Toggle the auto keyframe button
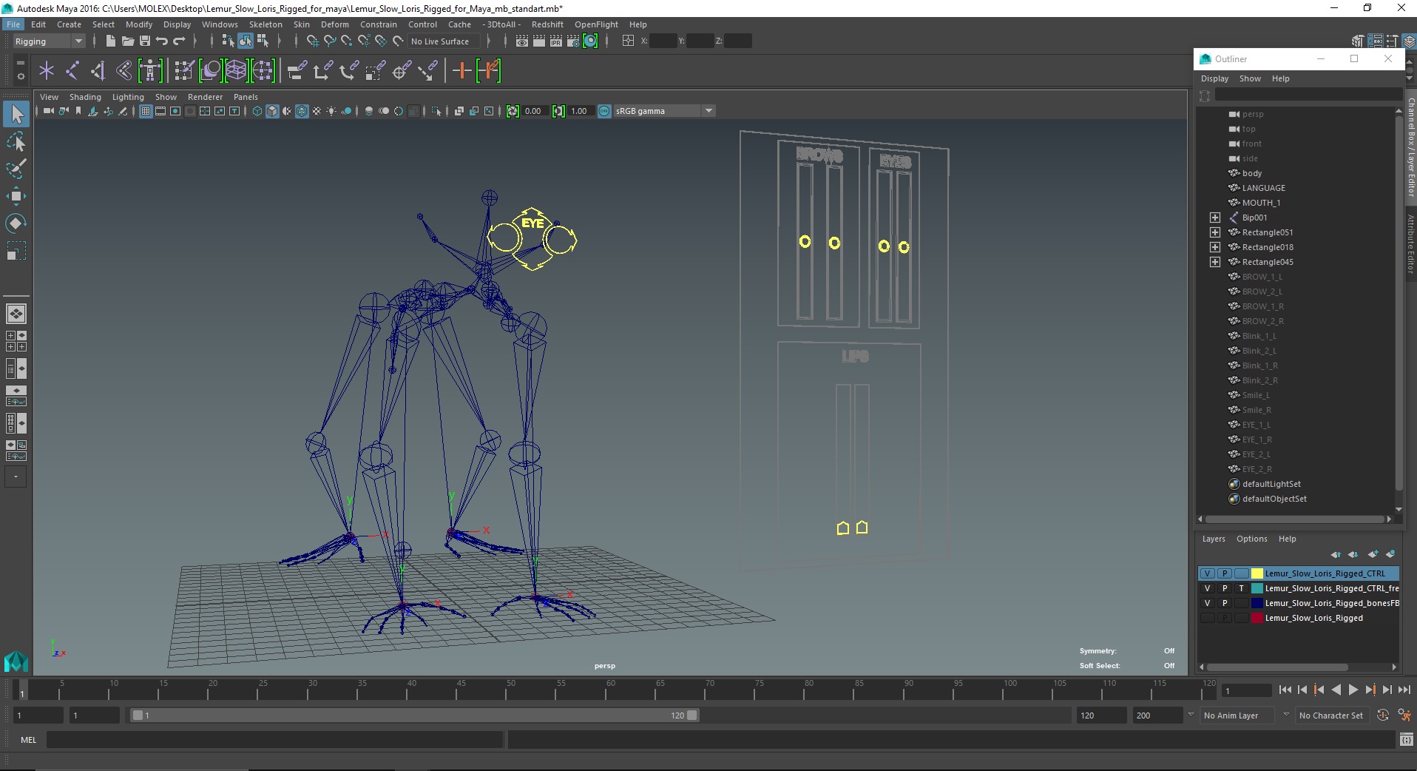 click(x=1383, y=716)
